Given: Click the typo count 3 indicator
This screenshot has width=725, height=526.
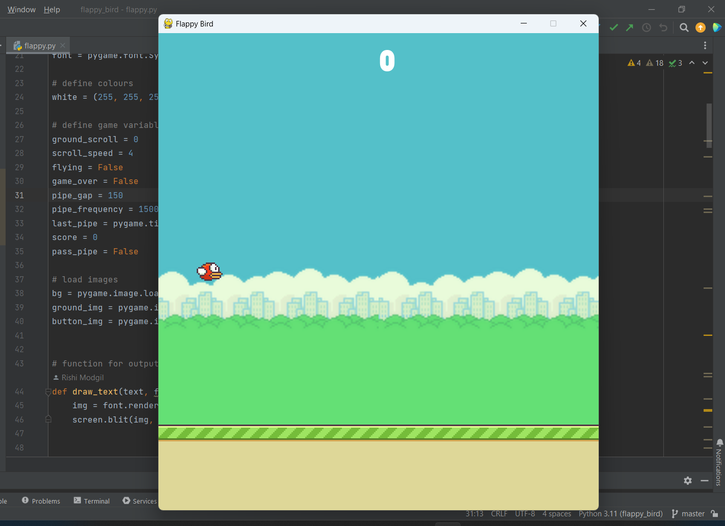Looking at the screenshot, I should 676,63.
